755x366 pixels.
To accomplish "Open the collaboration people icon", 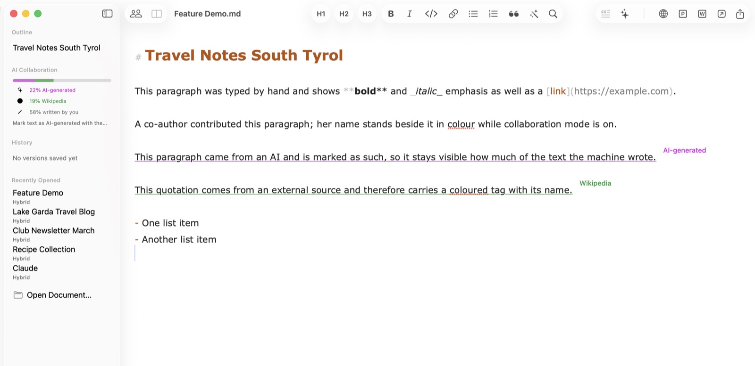I will tap(136, 14).
